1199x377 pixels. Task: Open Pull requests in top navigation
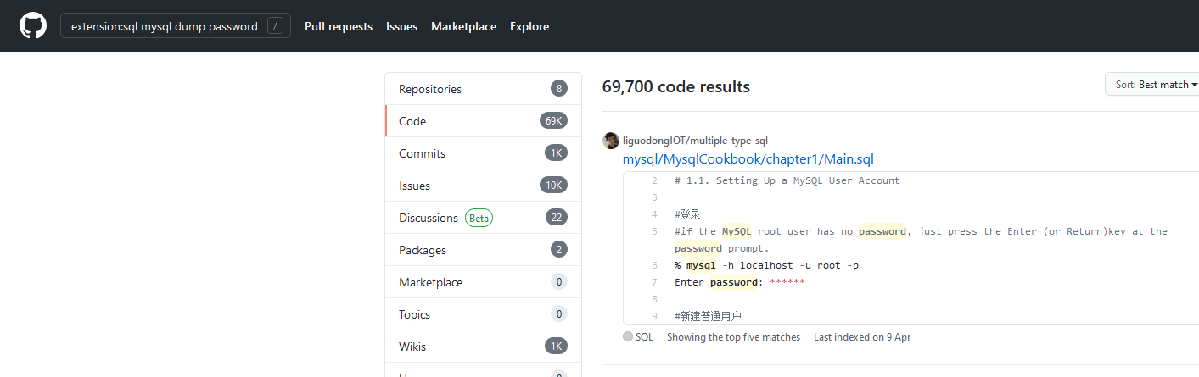point(339,26)
